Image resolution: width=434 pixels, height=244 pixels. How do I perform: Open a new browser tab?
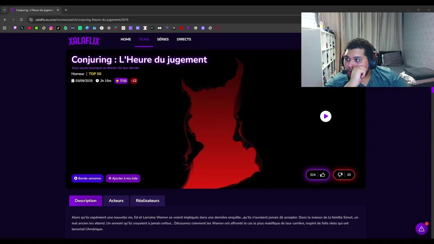(66, 10)
